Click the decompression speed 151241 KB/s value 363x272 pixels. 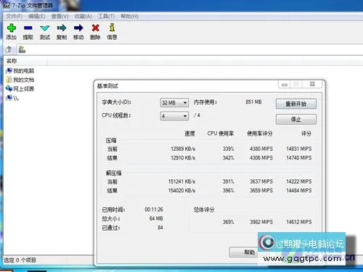pyautogui.click(x=181, y=181)
